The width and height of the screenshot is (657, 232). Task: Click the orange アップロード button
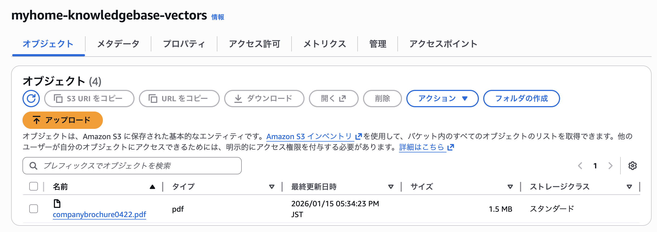pyautogui.click(x=63, y=120)
